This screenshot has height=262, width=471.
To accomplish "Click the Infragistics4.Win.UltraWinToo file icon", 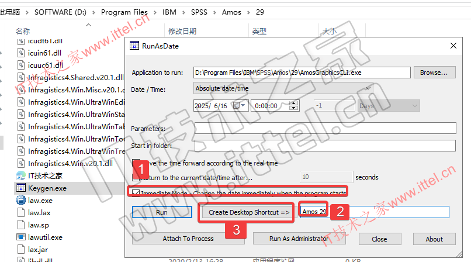I will [20, 139].
